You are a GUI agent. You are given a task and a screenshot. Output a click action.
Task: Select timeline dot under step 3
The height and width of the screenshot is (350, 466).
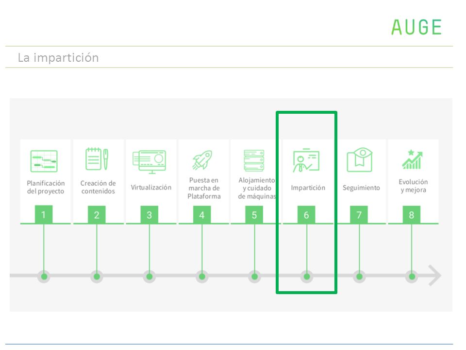(x=149, y=277)
